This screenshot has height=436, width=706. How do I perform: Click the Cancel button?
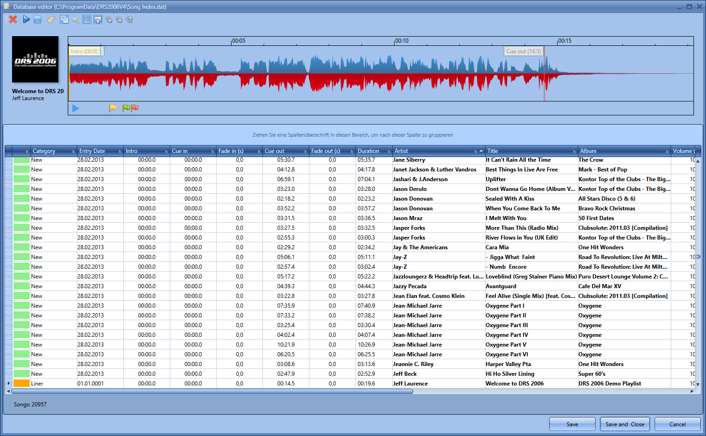pos(677,424)
